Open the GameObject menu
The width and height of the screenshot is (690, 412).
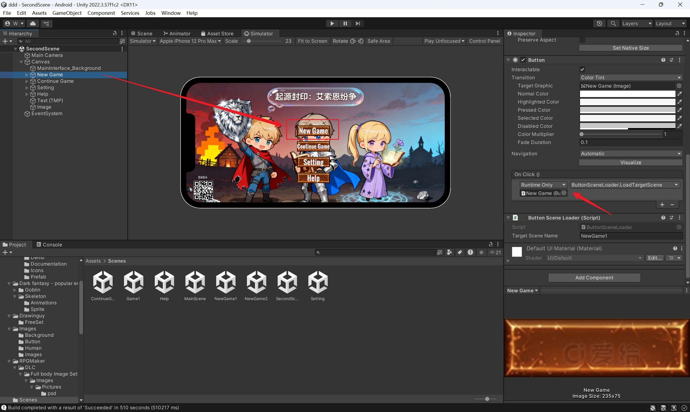pos(67,13)
